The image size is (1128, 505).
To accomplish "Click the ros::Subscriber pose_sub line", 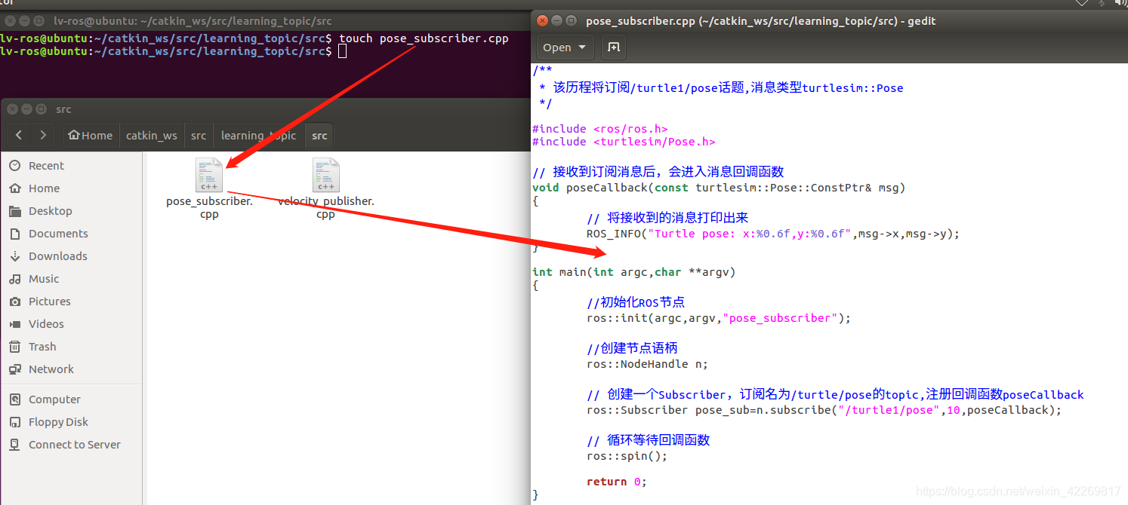I will pyautogui.click(x=824, y=410).
